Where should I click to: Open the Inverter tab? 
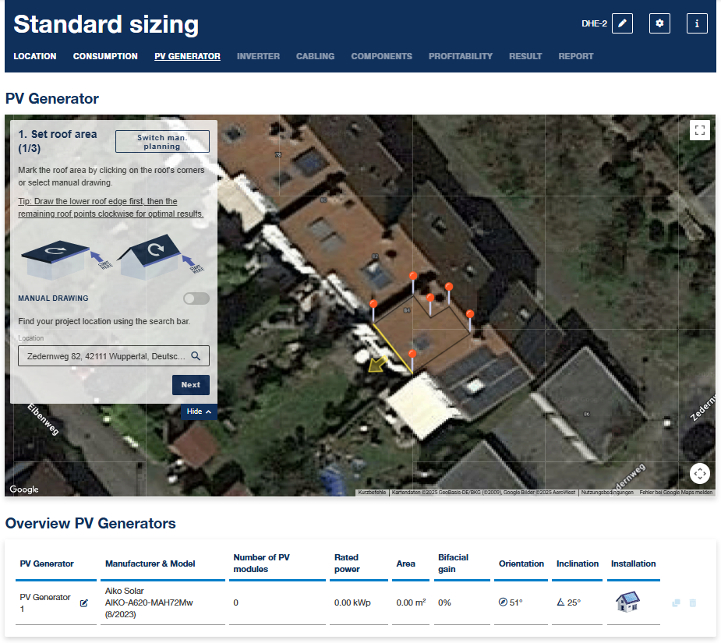tap(258, 56)
